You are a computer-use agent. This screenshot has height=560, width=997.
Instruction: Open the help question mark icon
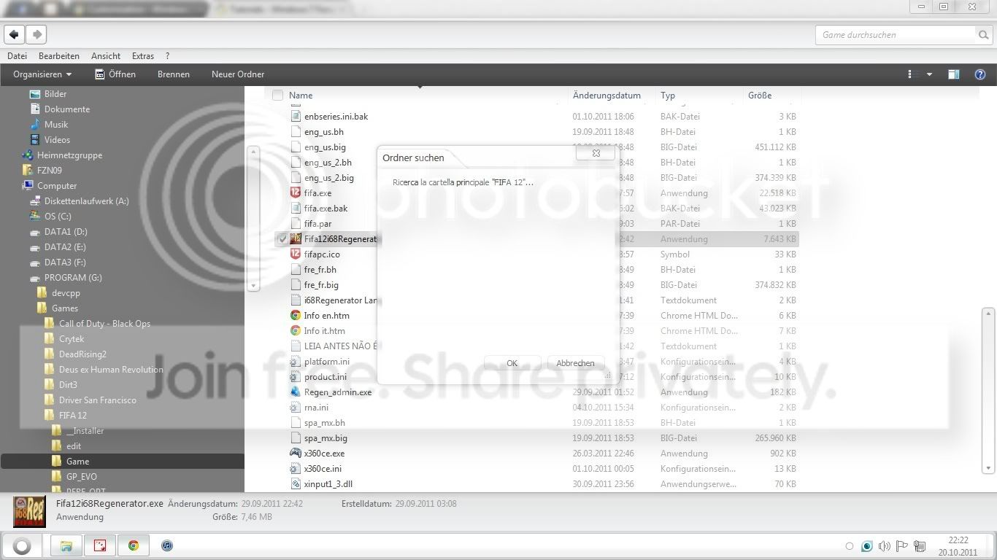980,74
